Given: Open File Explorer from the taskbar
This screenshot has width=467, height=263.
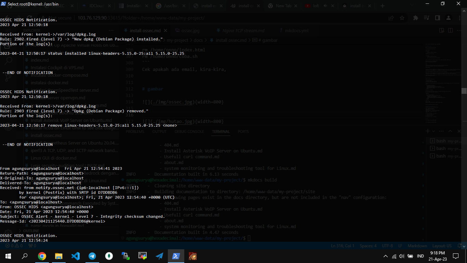Looking at the screenshot, I should point(59,256).
